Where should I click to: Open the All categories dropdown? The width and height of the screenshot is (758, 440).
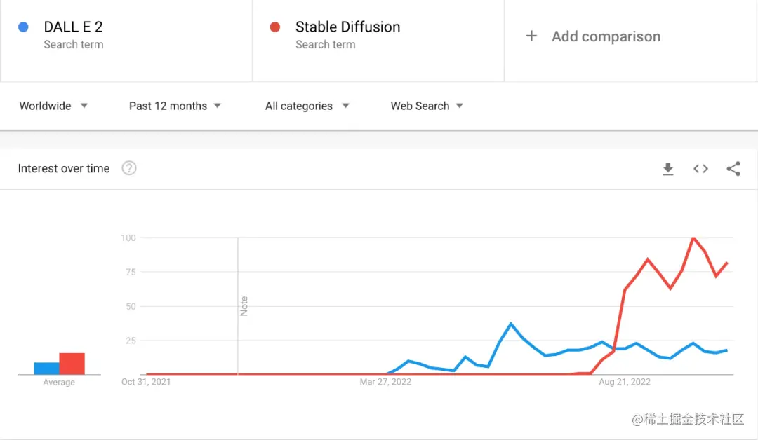click(307, 106)
